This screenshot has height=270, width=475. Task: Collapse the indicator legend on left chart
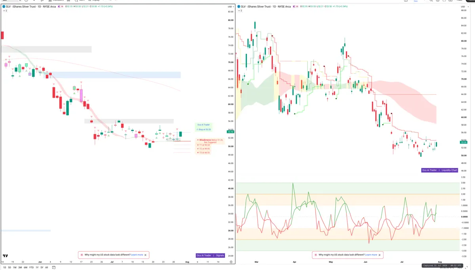[x=5, y=11]
